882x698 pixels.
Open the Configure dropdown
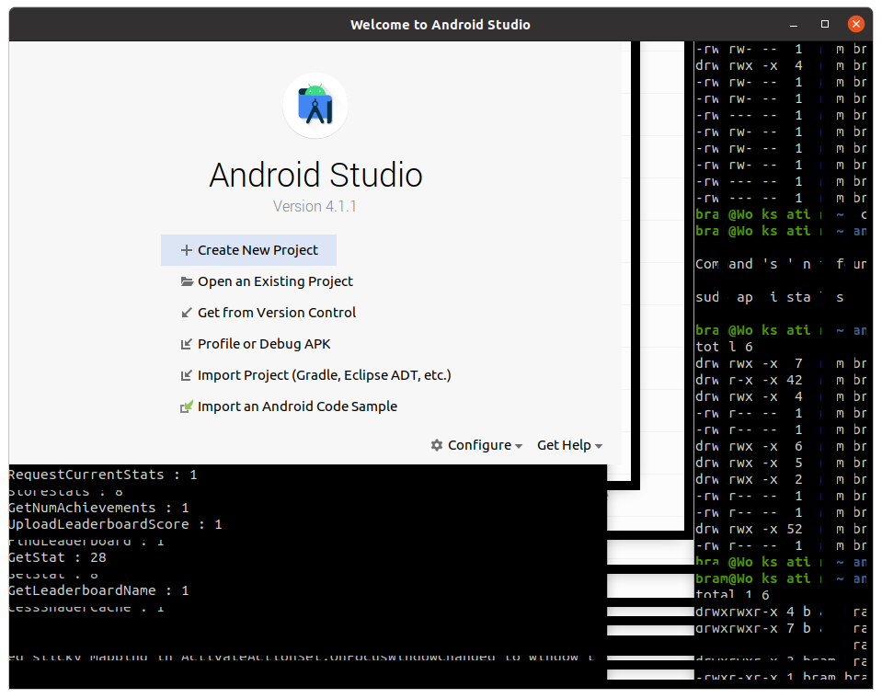(479, 445)
